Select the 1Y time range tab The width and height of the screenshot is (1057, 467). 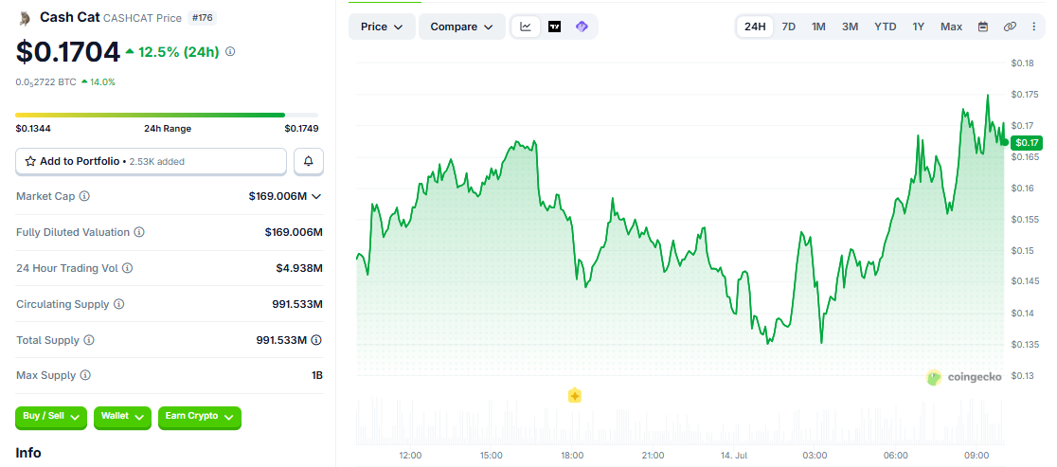pyautogui.click(x=918, y=27)
